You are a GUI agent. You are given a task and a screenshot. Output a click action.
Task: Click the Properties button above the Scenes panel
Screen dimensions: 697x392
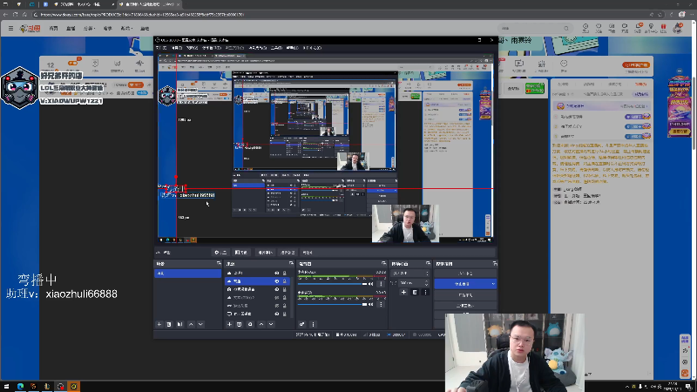pos(220,253)
